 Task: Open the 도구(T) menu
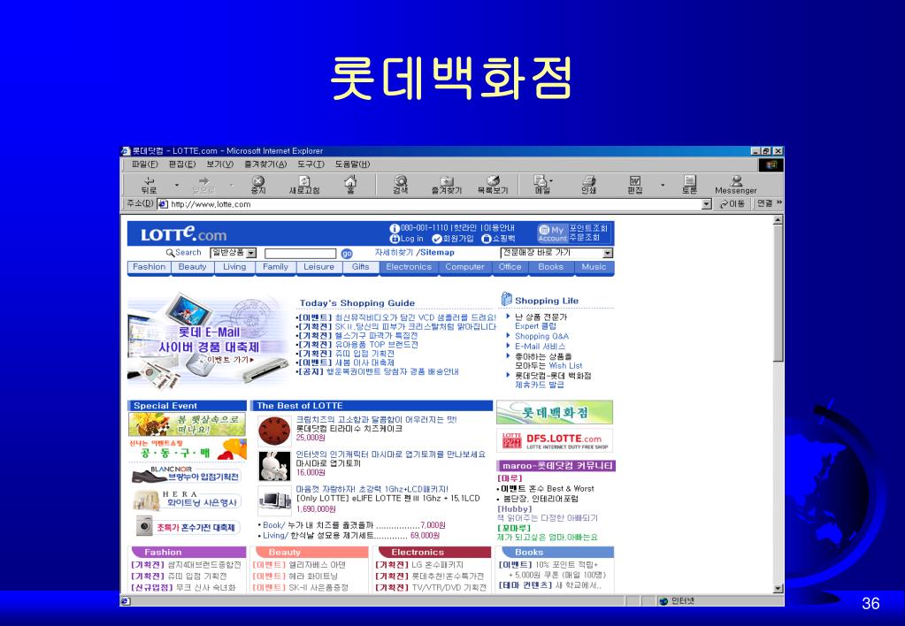coord(311,164)
